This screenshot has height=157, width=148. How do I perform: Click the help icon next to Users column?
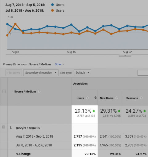[x=87, y=98]
